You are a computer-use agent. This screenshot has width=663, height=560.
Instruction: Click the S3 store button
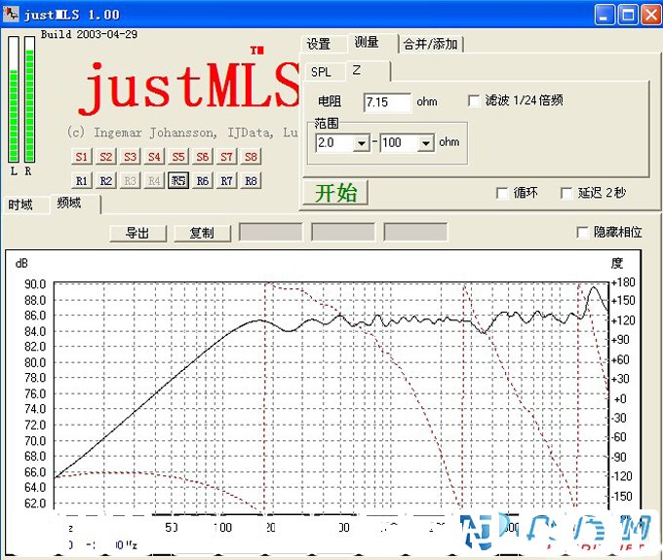point(130,157)
